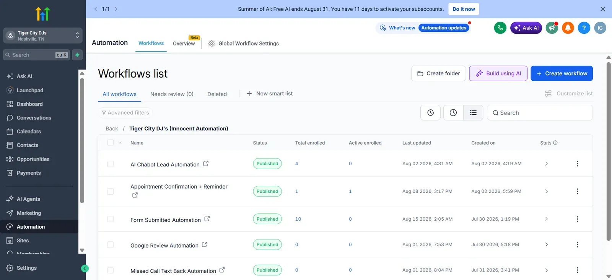Expand stats for Google Review Automation
This screenshot has height=280, width=612.
tap(546, 244)
